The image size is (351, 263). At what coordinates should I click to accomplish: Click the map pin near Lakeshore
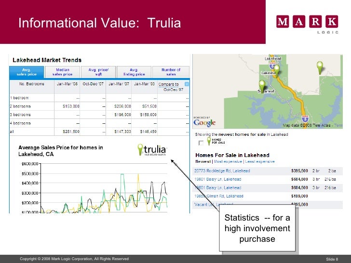[x=277, y=70]
